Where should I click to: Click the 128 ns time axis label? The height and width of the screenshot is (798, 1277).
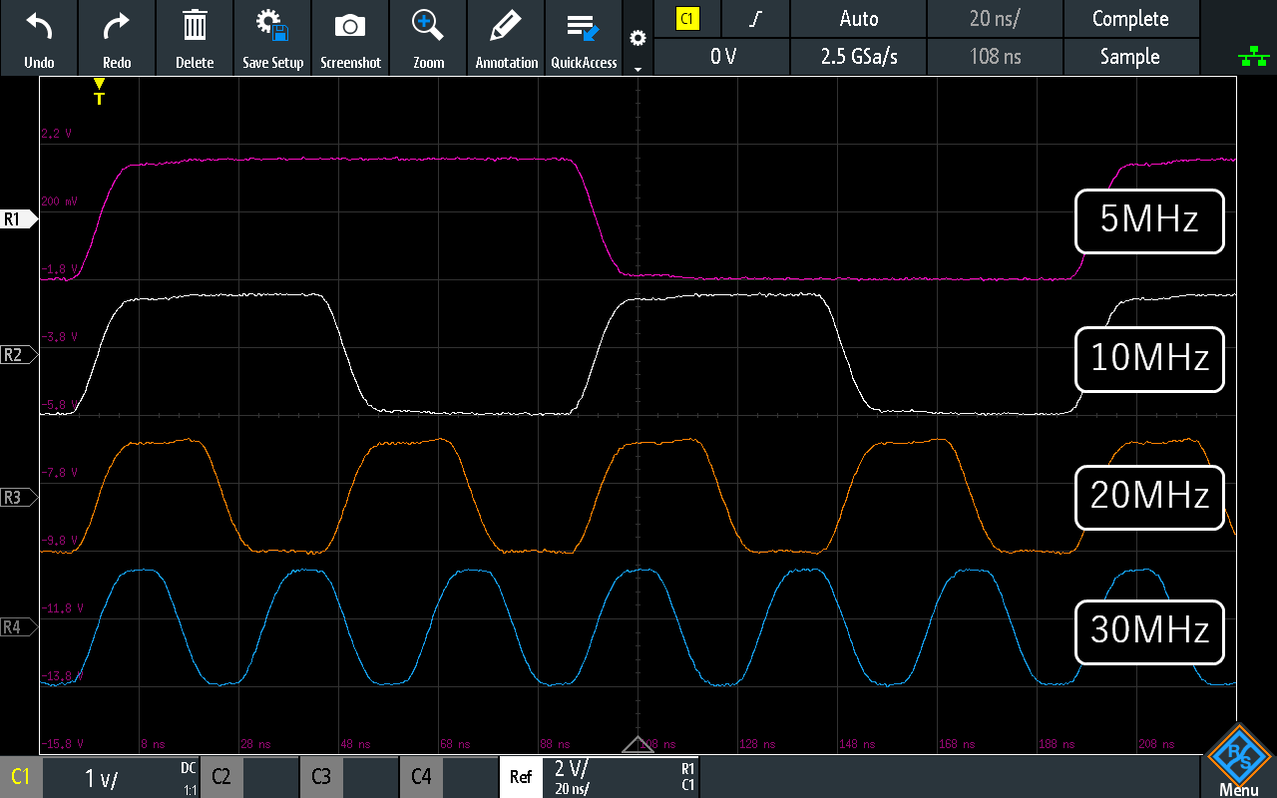tap(755, 744)
